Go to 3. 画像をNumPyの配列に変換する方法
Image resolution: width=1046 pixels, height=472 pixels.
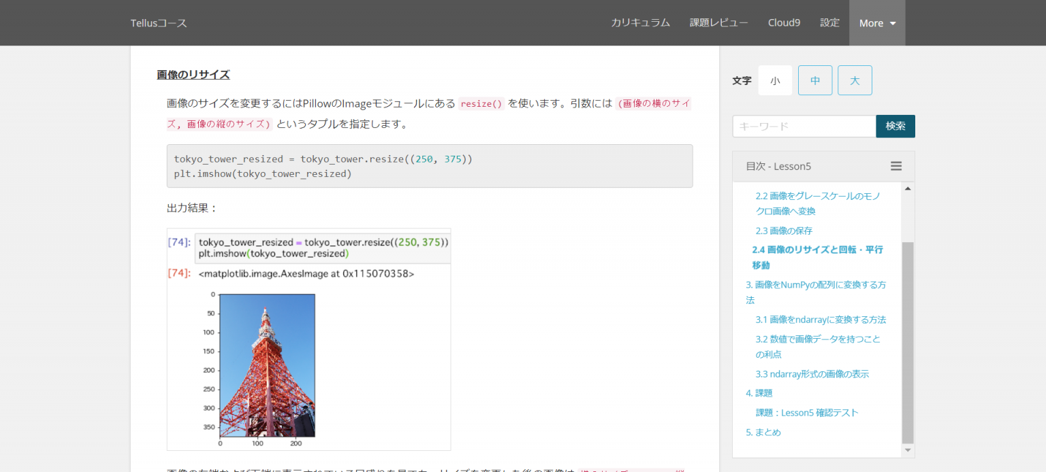coord(816,292)
